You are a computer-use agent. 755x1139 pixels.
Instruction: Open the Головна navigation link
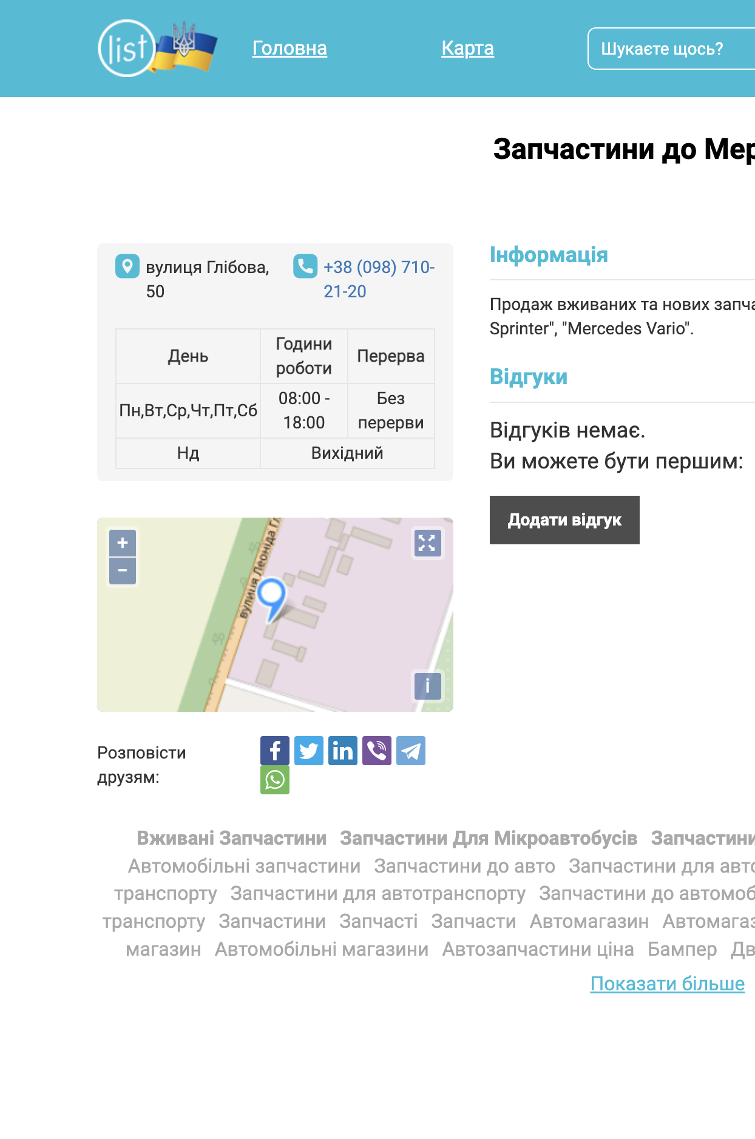(289, 48)
